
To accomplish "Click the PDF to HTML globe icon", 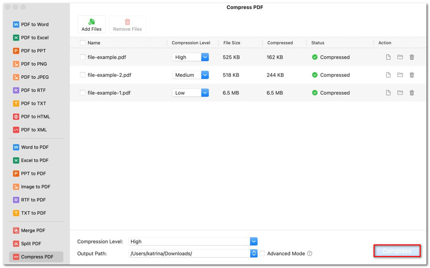I will click(16, 117).
